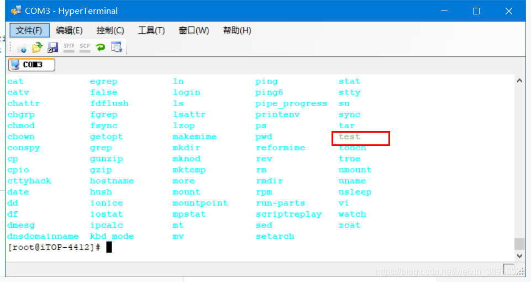Click the 'chmod' entry

coord(21,126)
